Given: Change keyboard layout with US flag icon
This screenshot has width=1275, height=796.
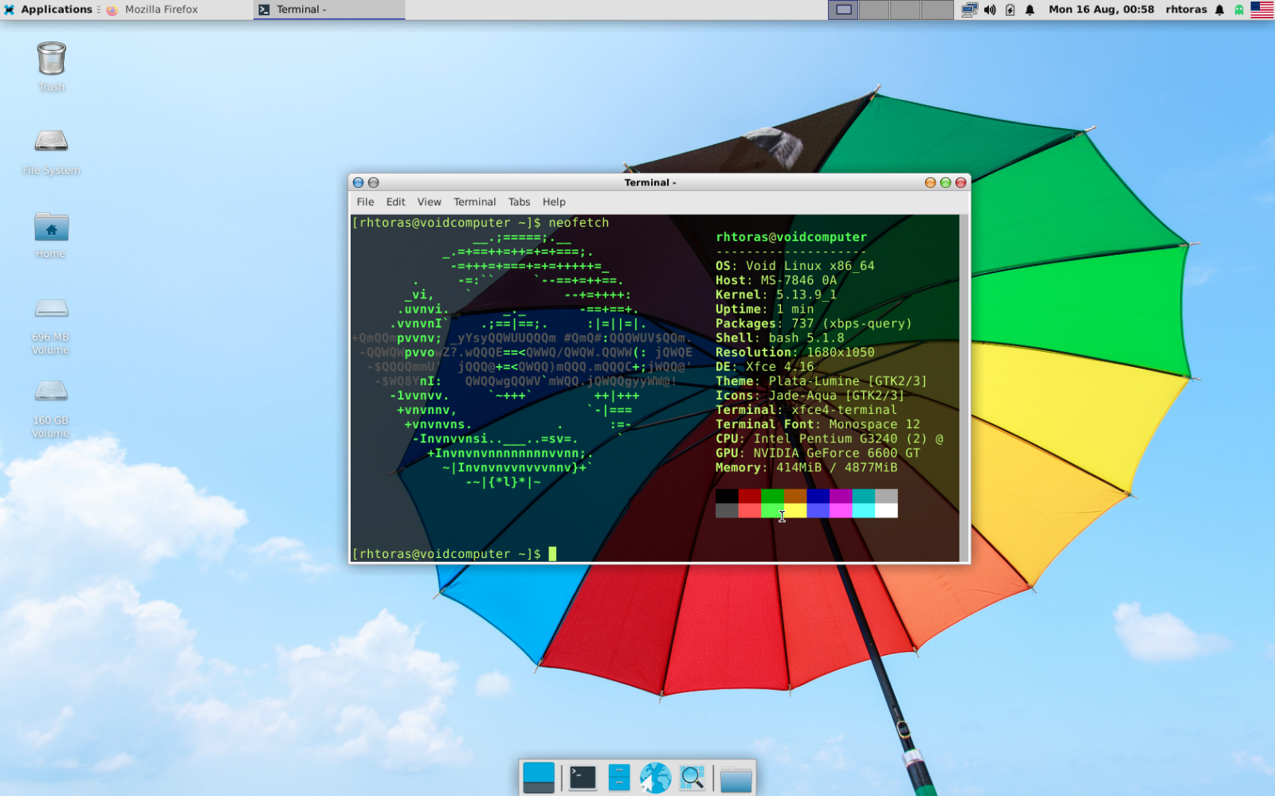Looking at the screenshot, I should [1261, 10].
